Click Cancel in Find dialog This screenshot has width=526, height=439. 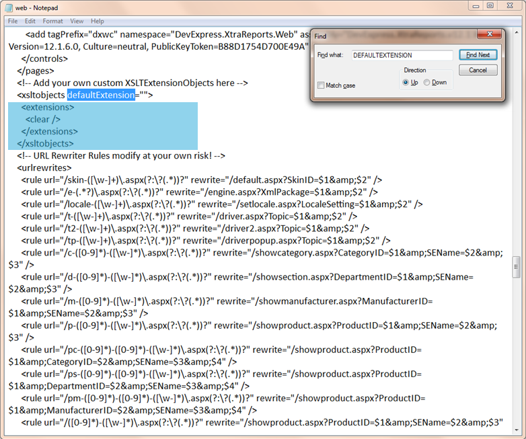(x=478, y=70)
